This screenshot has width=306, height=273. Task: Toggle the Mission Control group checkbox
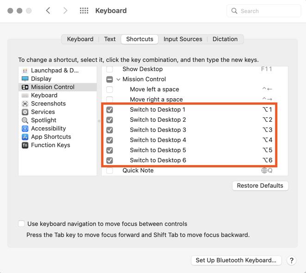tap(110, 79)
